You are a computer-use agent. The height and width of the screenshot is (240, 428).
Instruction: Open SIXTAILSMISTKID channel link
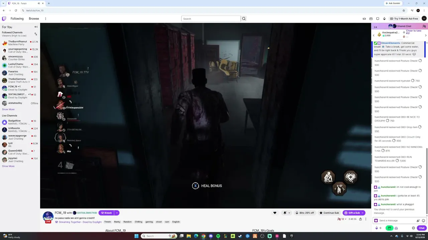pos(87,213)
